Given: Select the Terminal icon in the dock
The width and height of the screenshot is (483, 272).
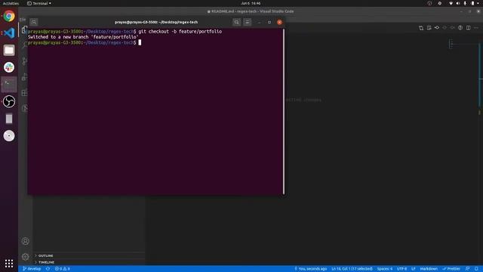Looking at the screenshot, I should click(x=9, y=84).
